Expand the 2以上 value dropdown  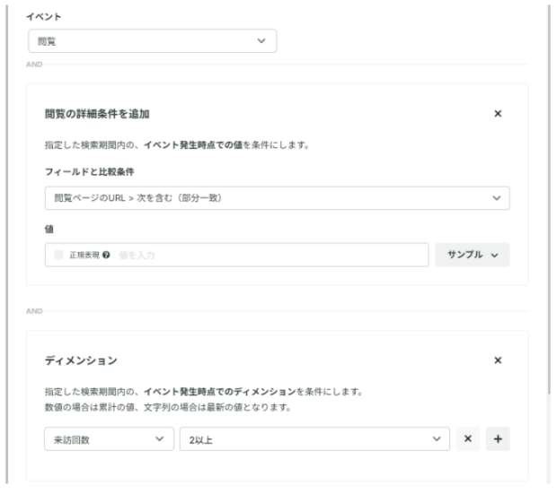click(314, 439)
